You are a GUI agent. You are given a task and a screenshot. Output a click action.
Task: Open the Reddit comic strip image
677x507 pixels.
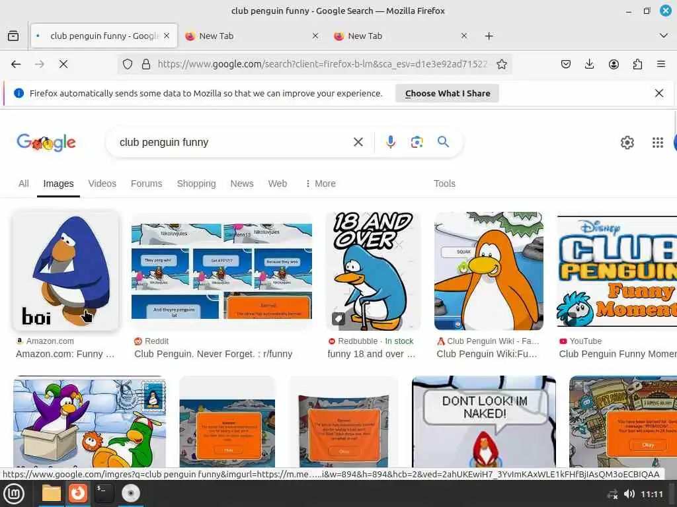tap(222, 271)
